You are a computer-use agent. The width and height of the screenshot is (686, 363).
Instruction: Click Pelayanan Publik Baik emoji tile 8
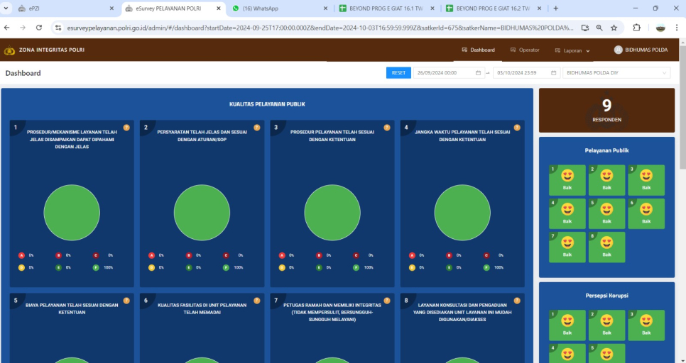click(606, 247)
